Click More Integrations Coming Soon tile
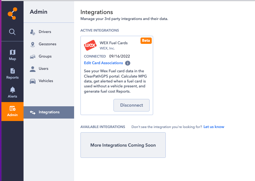 coord(123,145)
